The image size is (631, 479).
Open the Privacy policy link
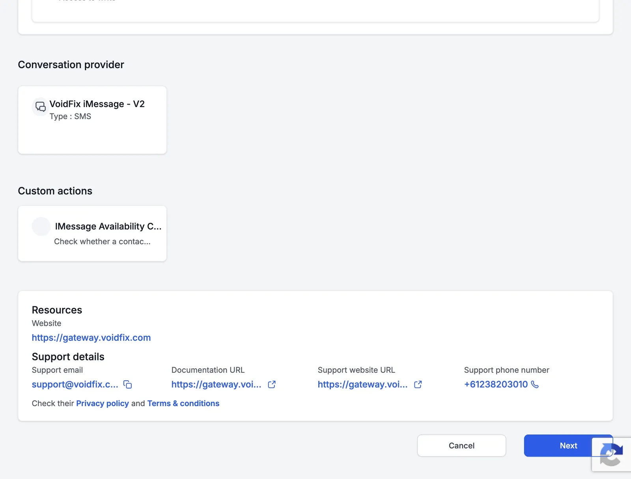(103, 403)
